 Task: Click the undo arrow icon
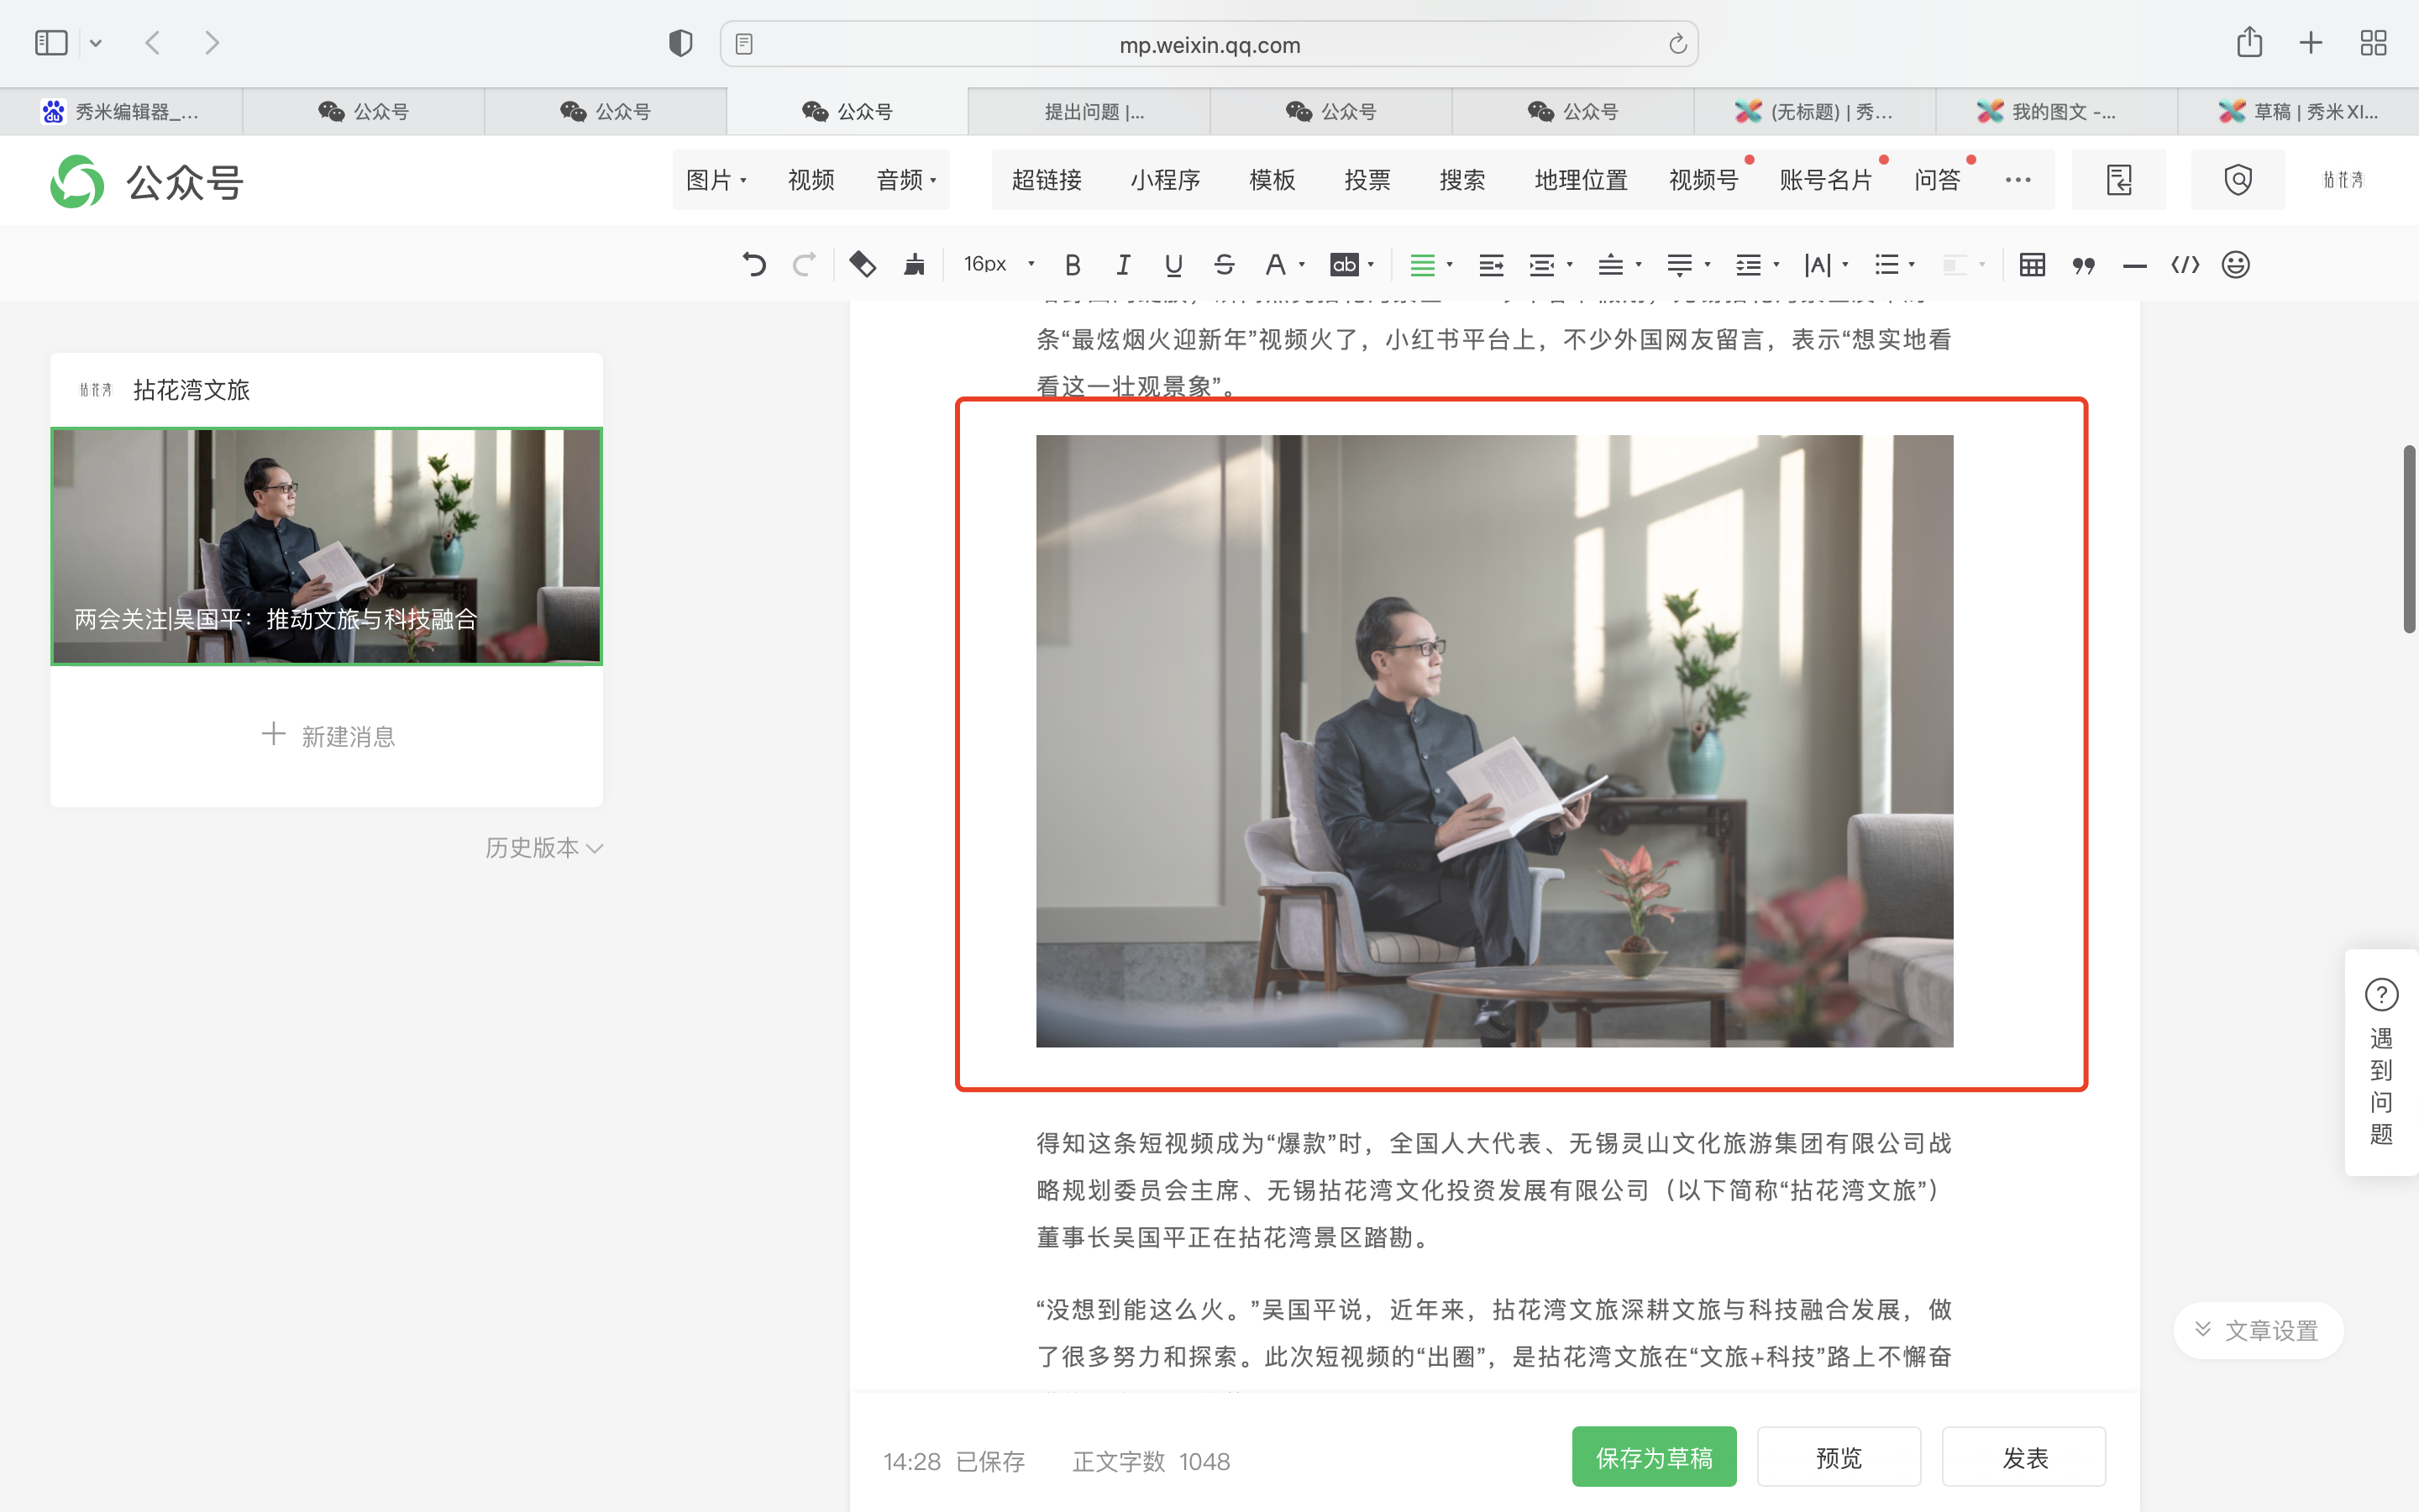[x=753, y=265]
